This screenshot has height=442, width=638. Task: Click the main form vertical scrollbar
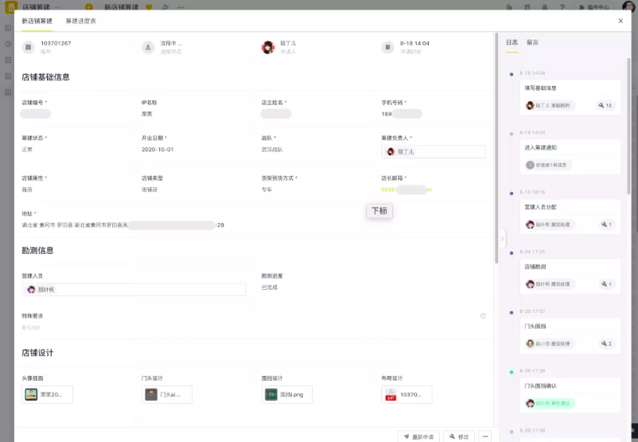[496, 148]
